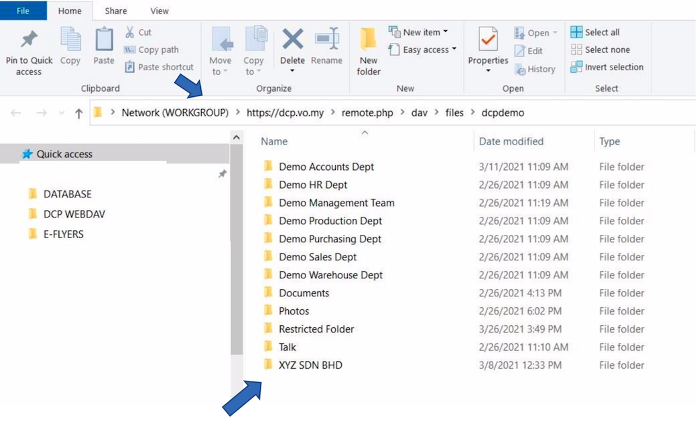Click the Rename icon in ribbon
The height and width of the screenshot is (437, 697).
pos(326,40)
